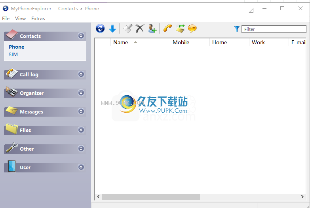
Task: Click the Files header label
Action: 25,130
